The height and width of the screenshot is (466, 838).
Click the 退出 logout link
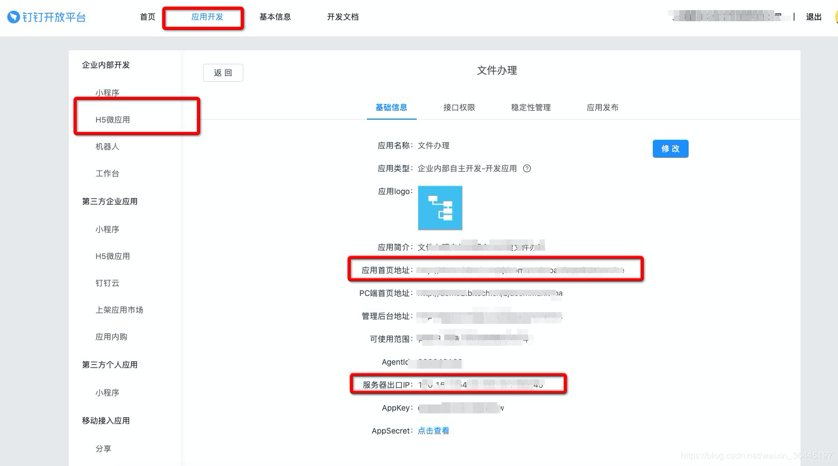pos(814,17)
